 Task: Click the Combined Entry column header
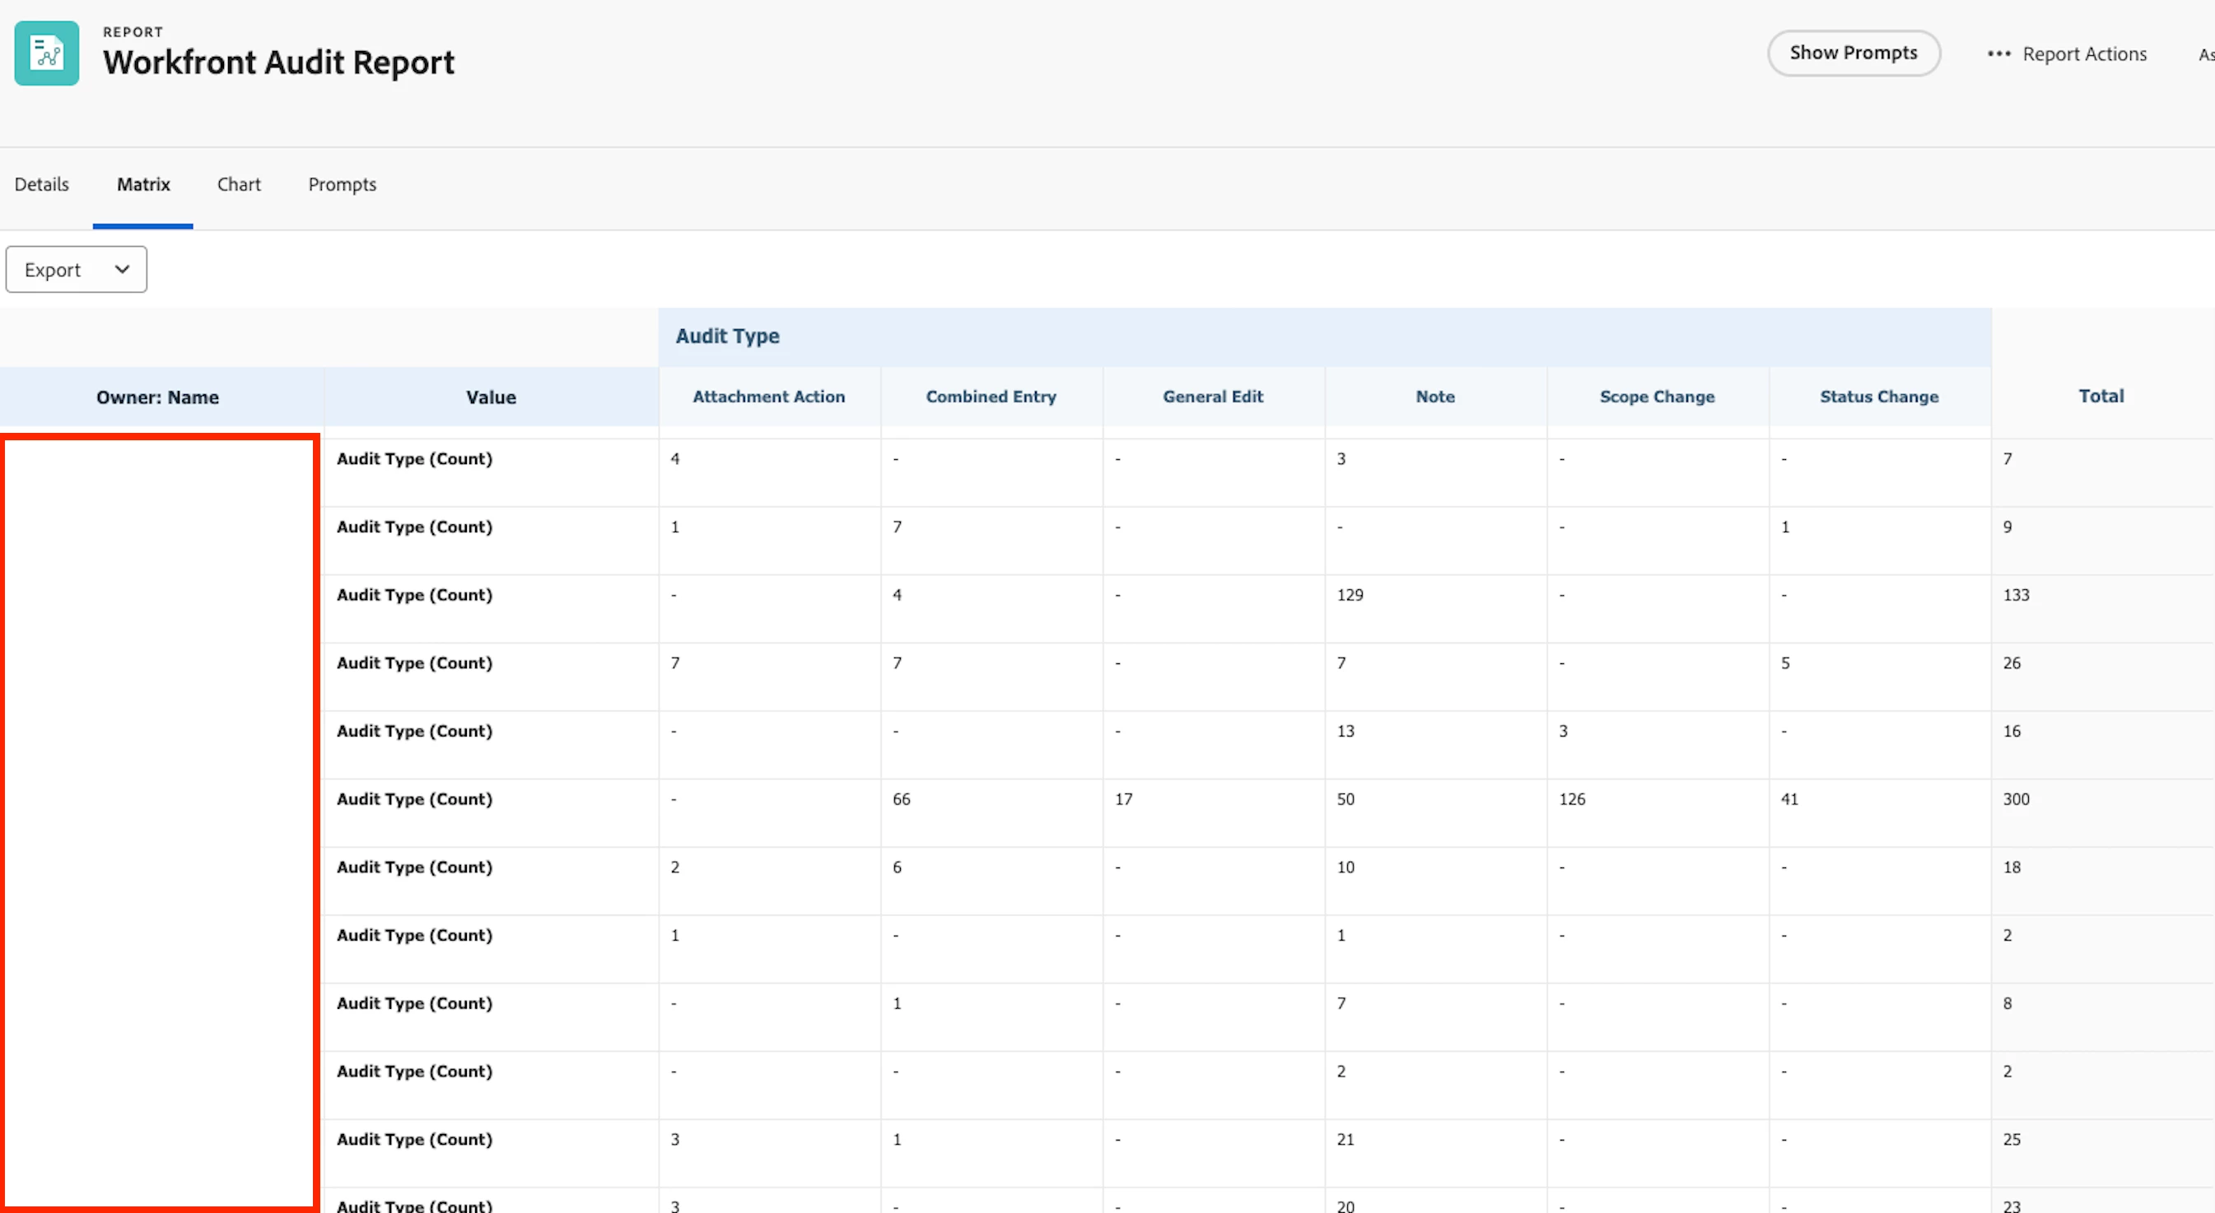tap(991, 397)
